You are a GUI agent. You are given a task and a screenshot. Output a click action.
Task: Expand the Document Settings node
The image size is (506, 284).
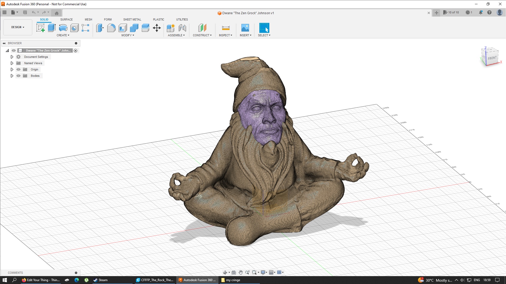click(12, 57)
